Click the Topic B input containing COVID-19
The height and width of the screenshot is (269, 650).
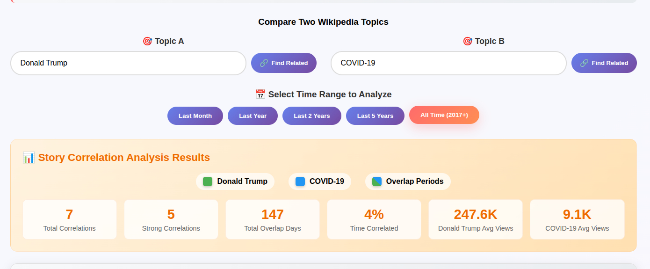[448, 63]
